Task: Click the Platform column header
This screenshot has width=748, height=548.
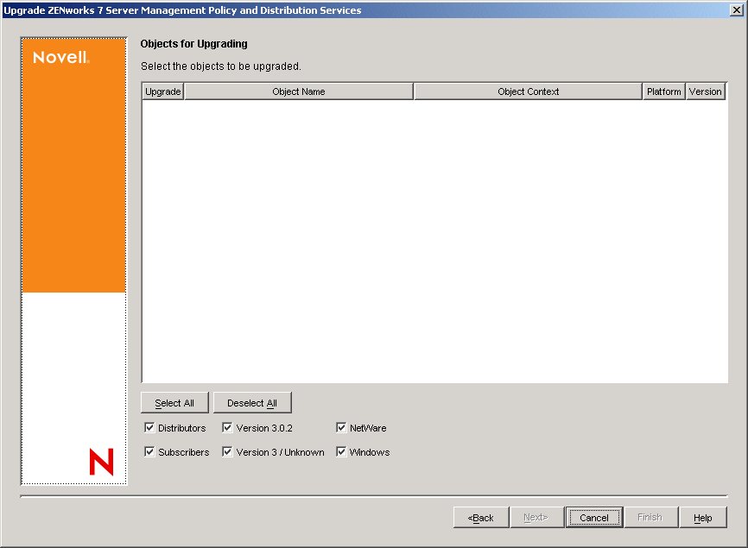Action: pos(664,91)
